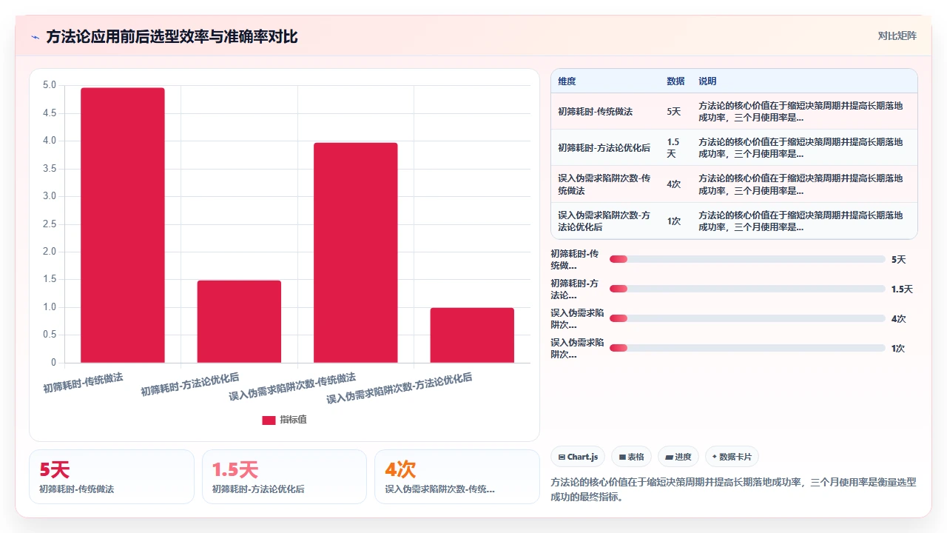The image size is (947, 533).
Task: Click the 说明 table column header
Action: tap(707, 81)
